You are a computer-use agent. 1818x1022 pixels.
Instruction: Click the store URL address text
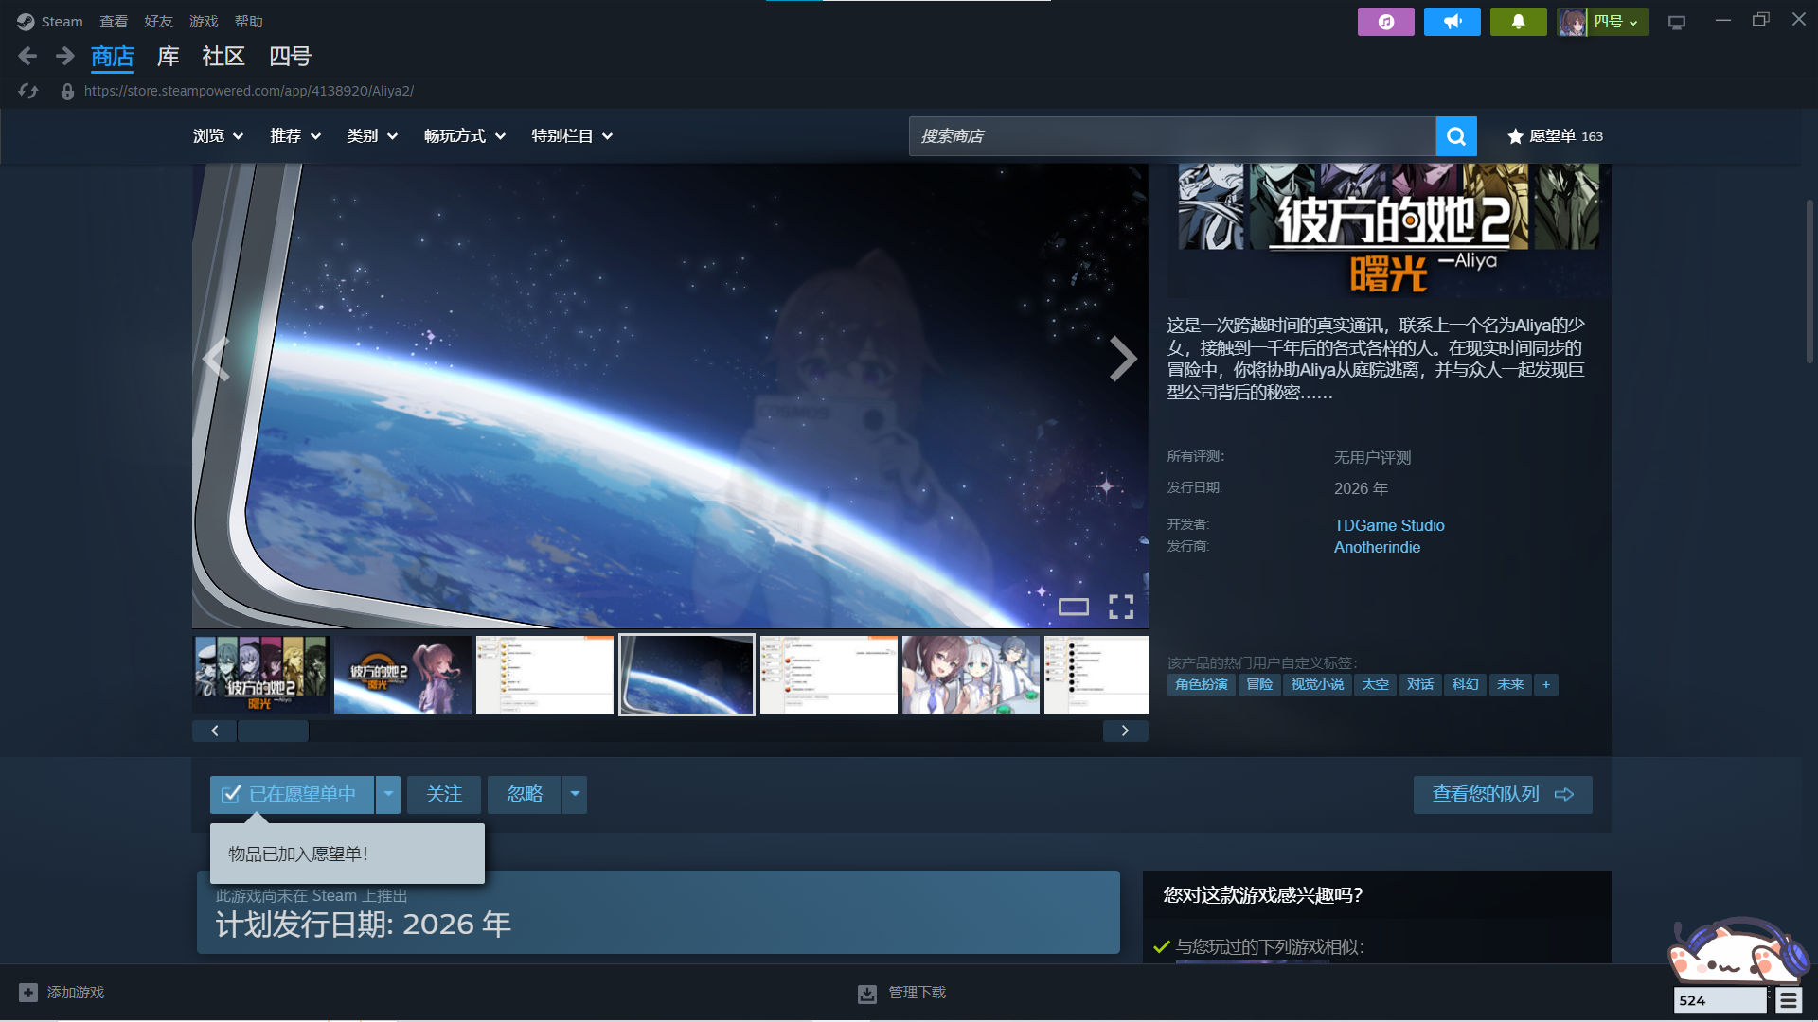pyautogui.click(x=249, y=91)
